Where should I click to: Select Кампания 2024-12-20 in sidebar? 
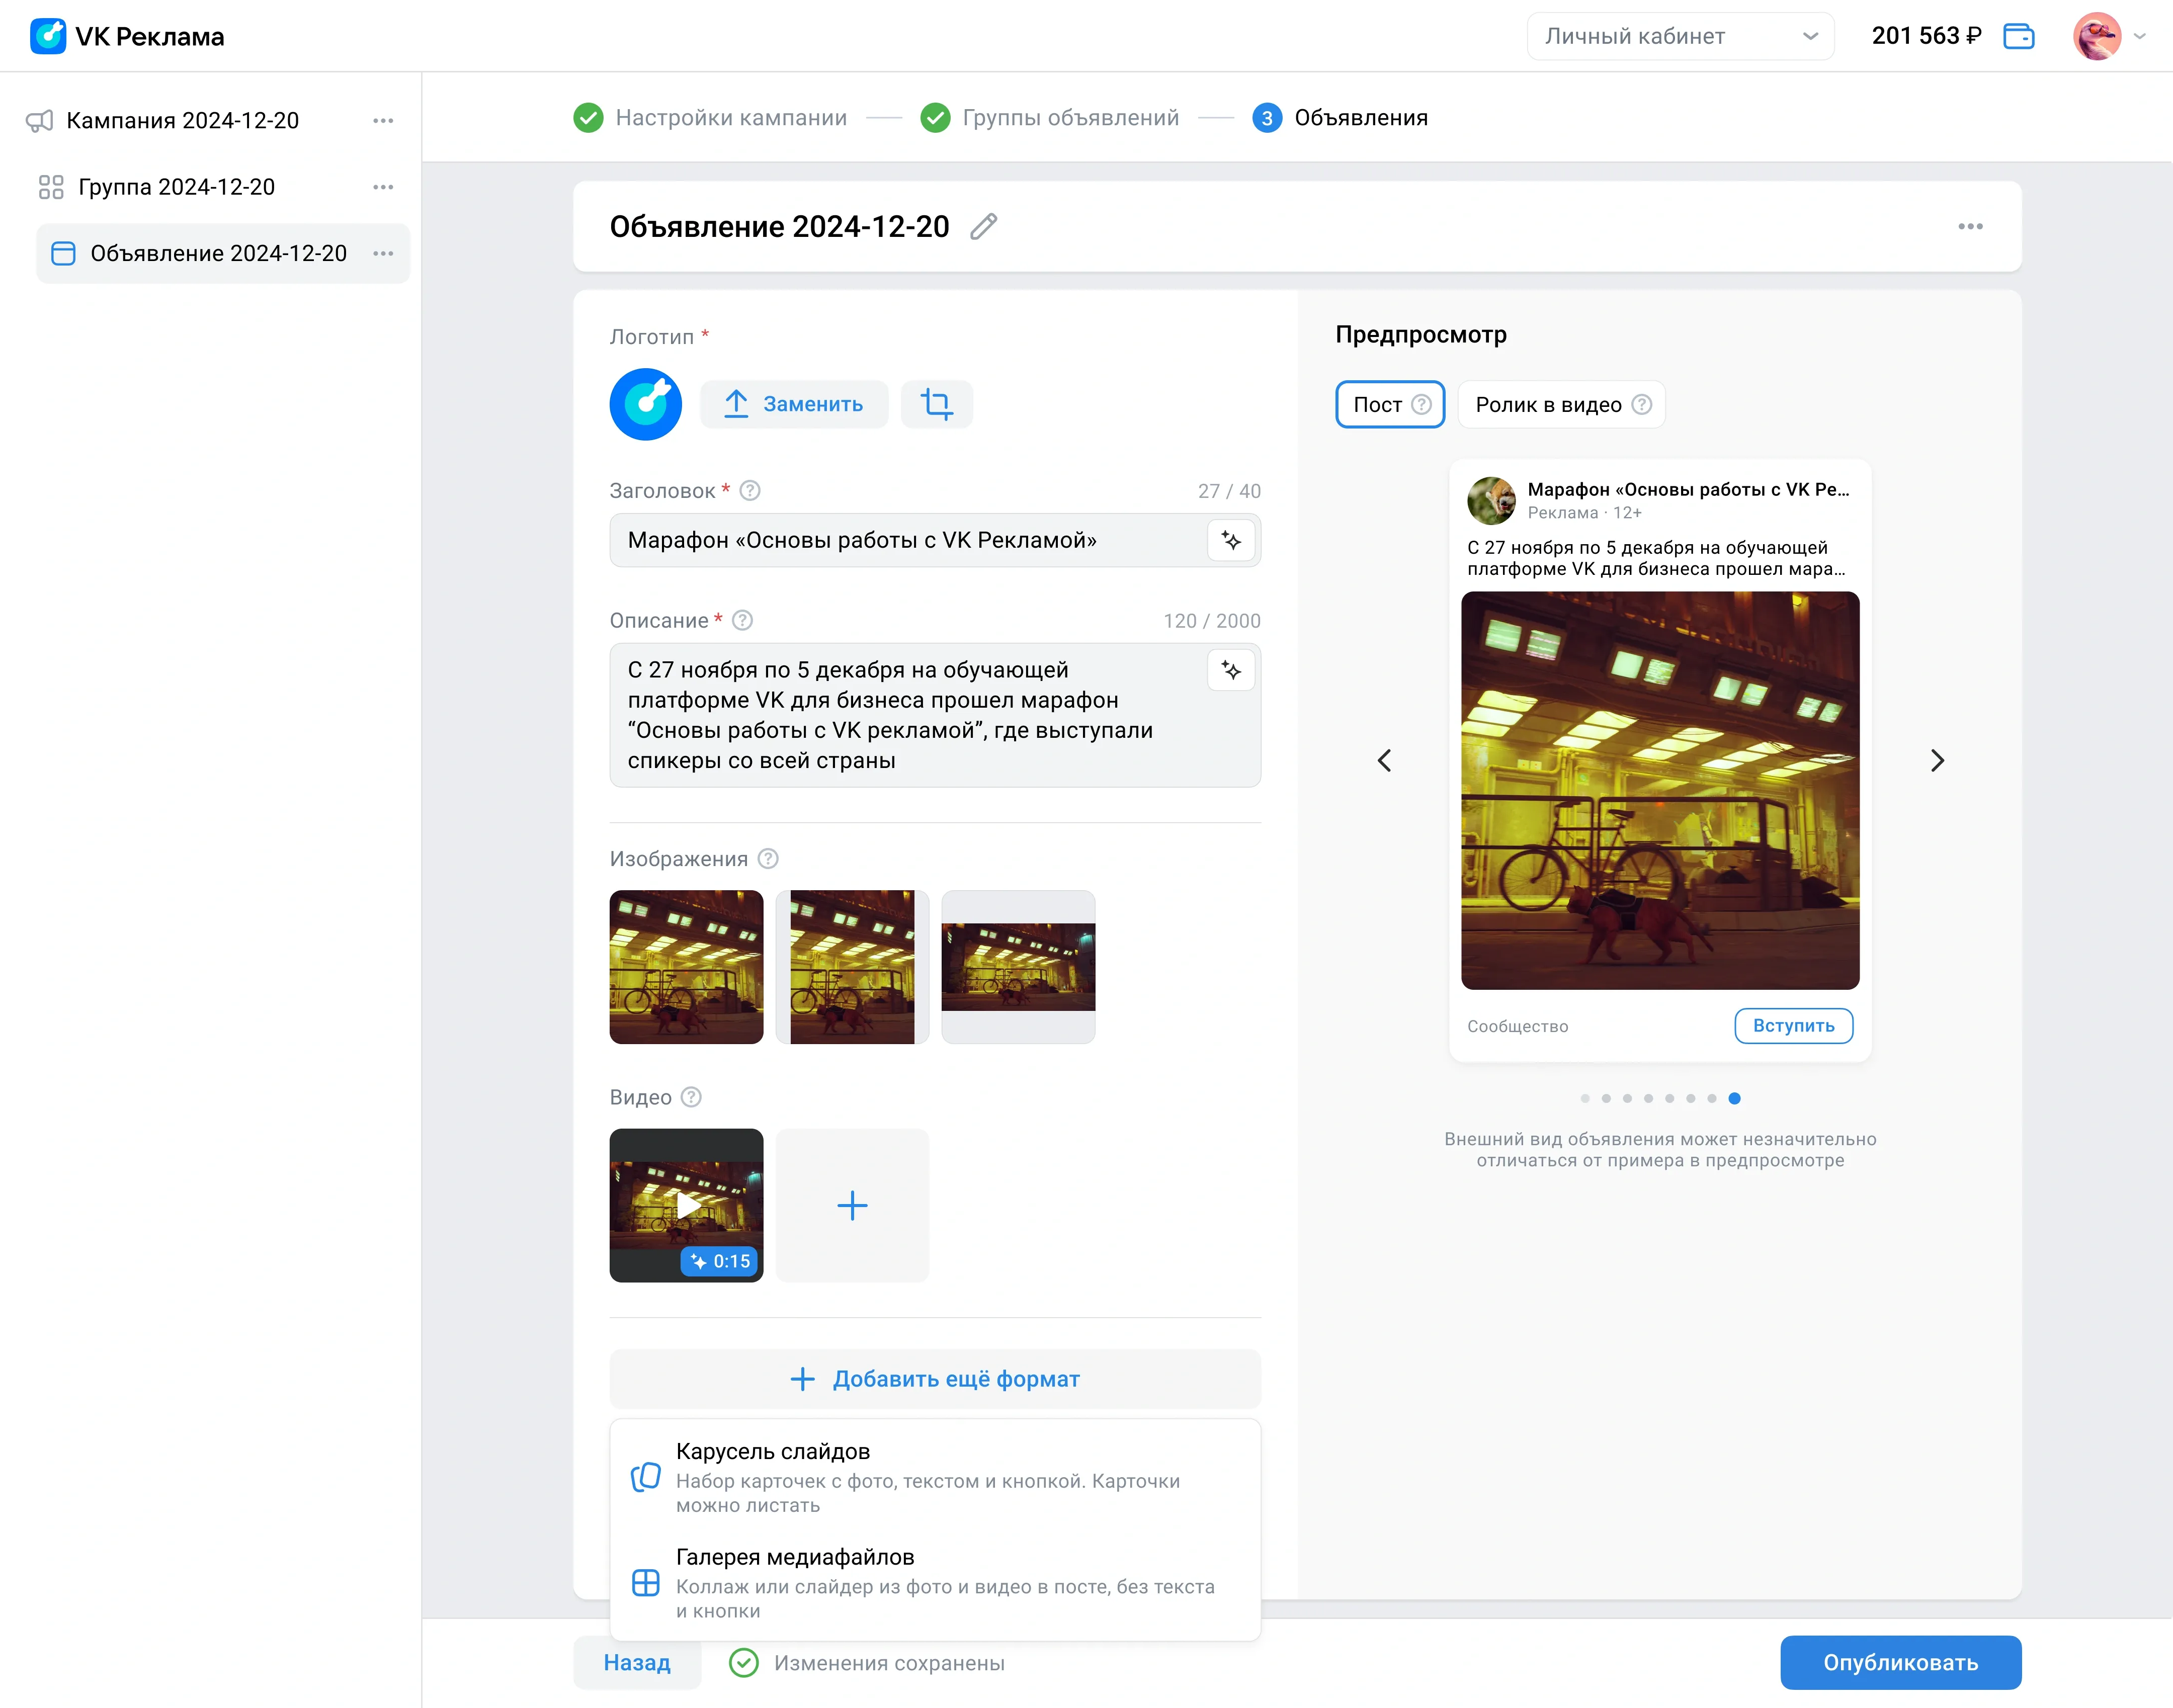(x=183, y=120)
